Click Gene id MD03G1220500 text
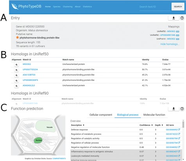Image resolution: width=186 pixels, height=161 pixels. click(x=30, y=27)
